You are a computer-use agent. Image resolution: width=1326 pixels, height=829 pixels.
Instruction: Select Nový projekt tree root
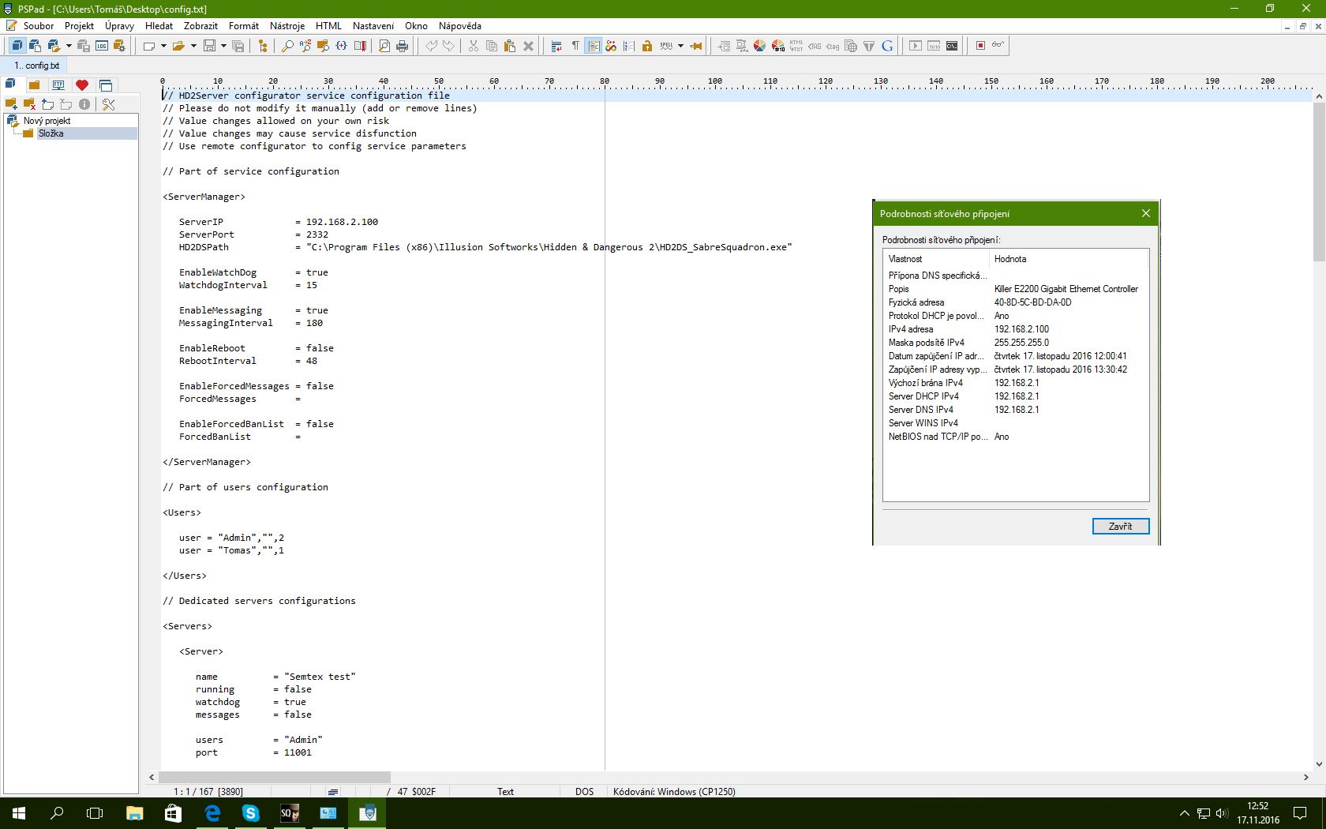(x=47, y=121)
